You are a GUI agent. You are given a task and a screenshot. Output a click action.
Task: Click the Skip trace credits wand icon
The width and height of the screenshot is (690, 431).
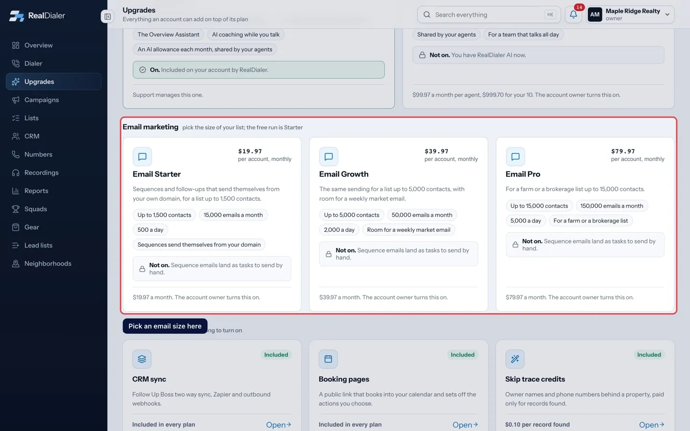pyautogui.click(x=515, y=359)
